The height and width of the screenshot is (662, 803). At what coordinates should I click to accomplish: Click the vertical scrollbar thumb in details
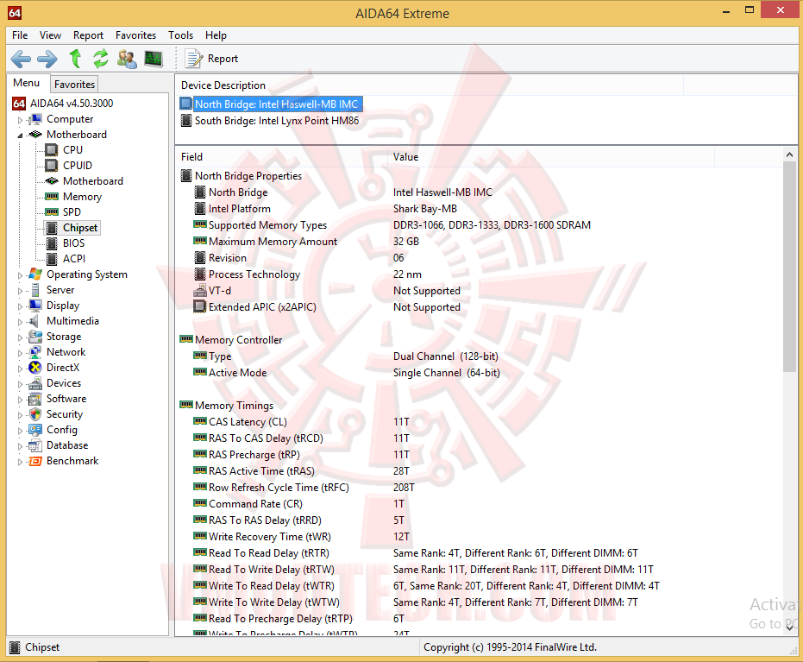790,267
